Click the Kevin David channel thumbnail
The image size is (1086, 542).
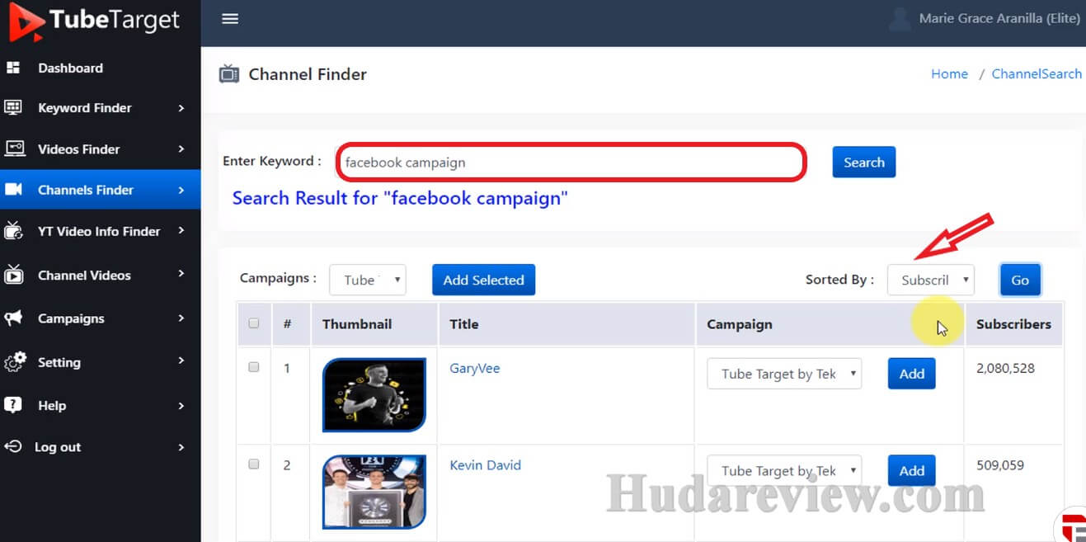click(x=374, y=493)
